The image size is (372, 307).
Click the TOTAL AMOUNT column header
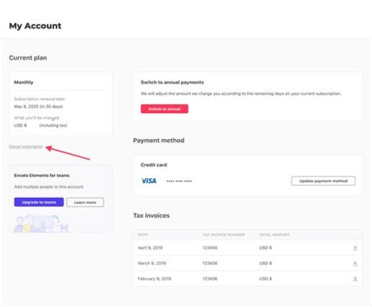pyautogui.click(x=274, y=235)
